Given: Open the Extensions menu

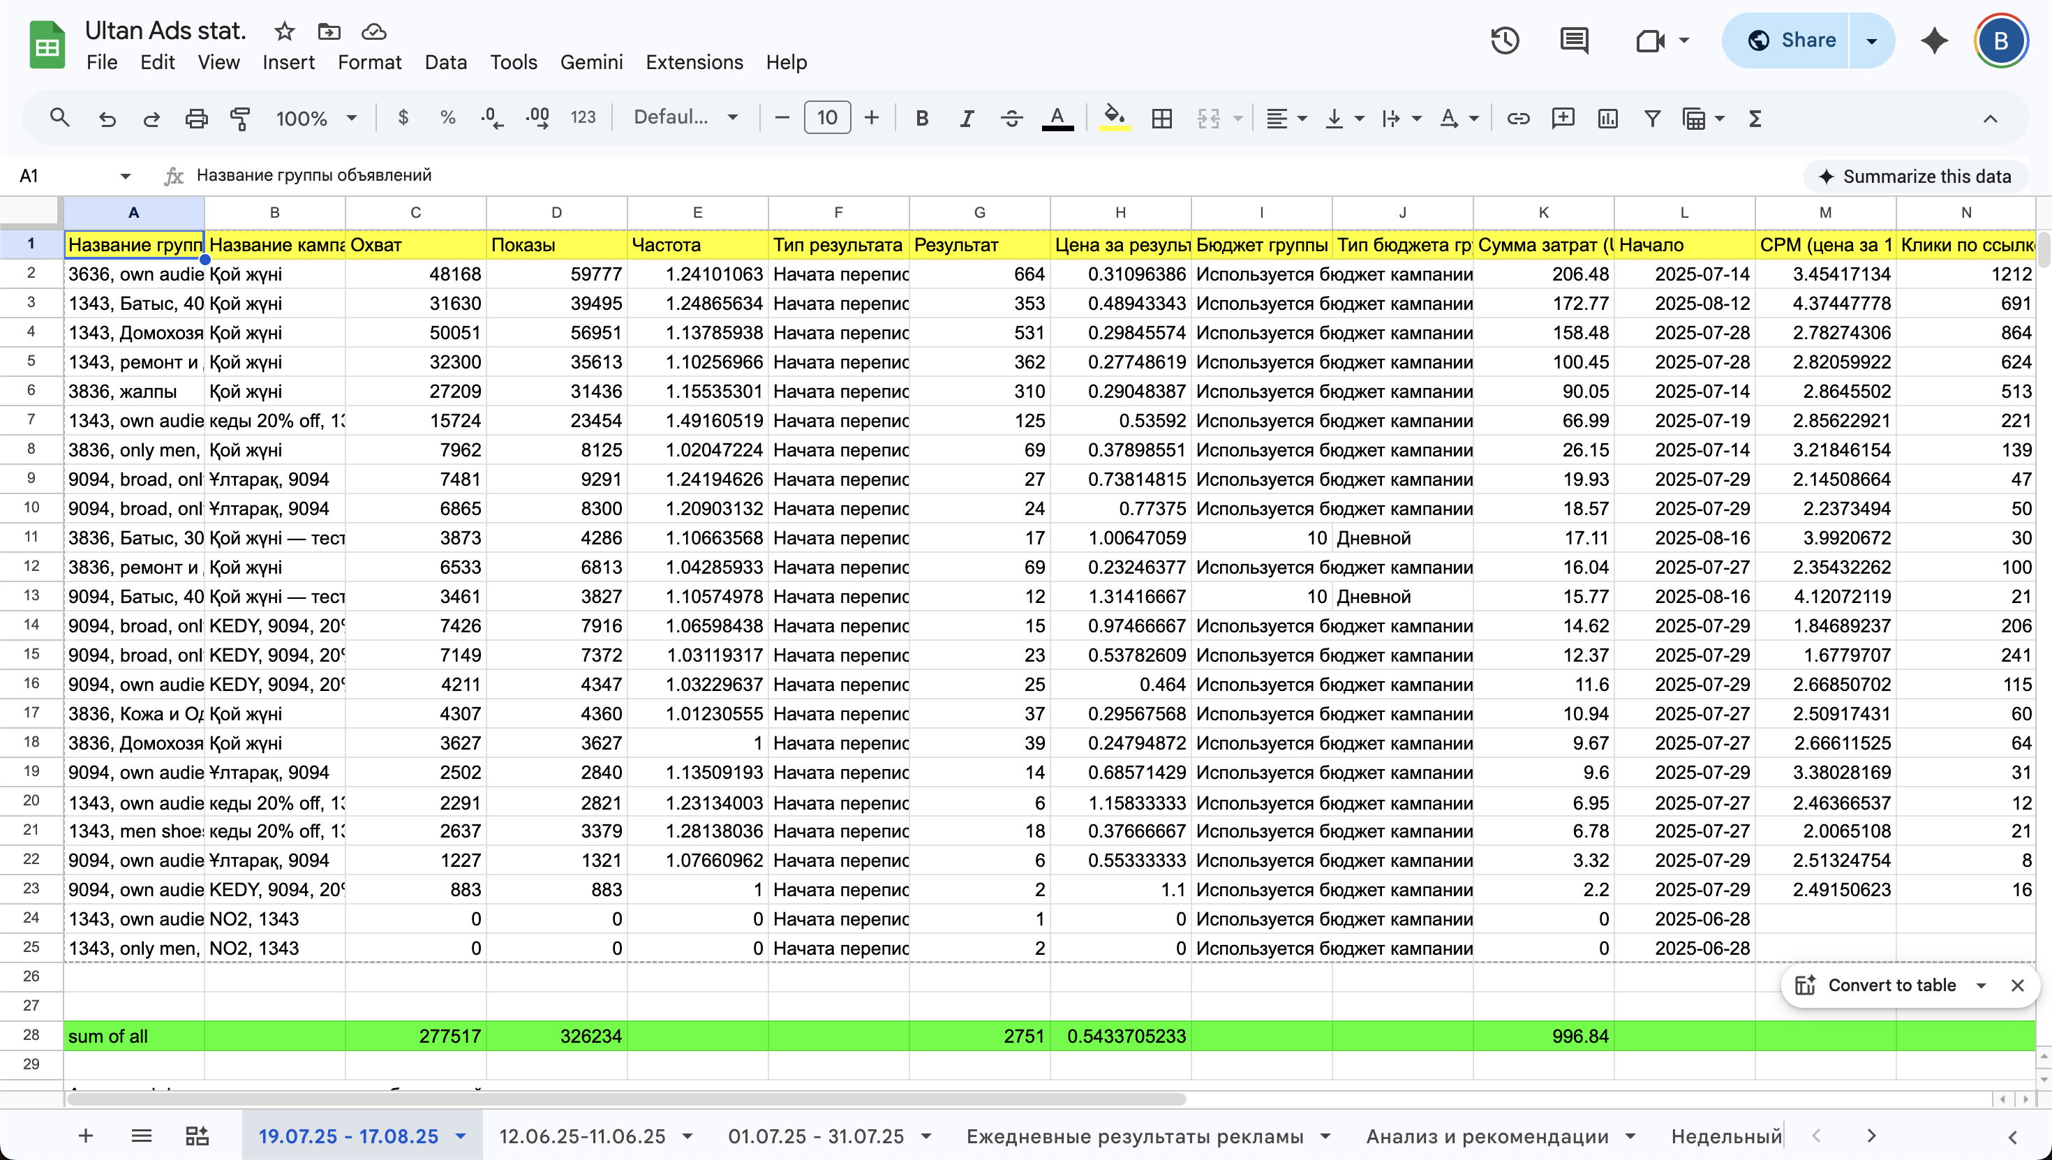Looking at the screenshot, I should (694, 62).
